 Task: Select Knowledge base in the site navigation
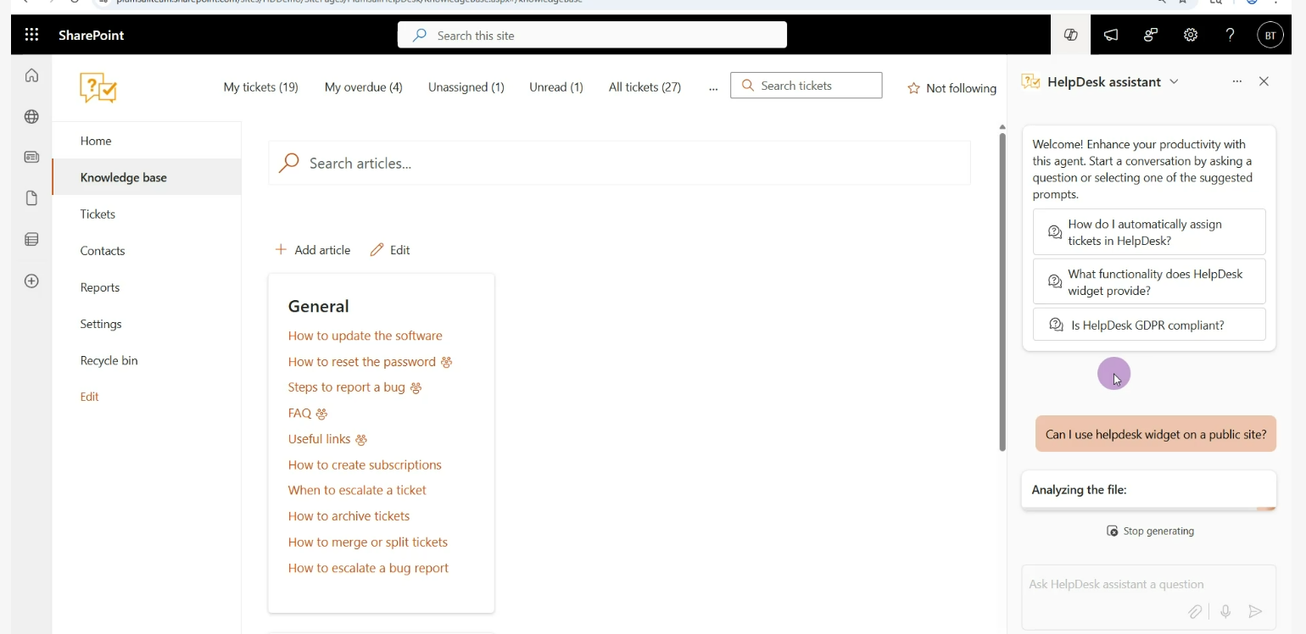(147, 177)
